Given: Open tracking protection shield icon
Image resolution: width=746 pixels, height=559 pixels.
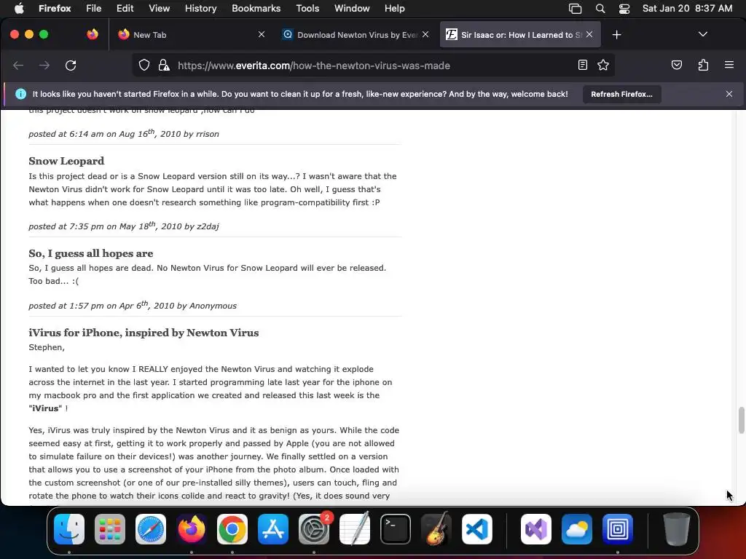Looking at the screenshot, I should tap(144, 66).
